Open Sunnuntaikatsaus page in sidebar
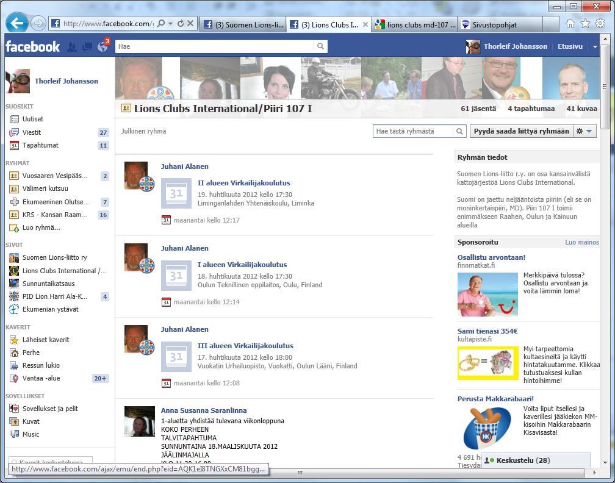Viewport: 615px width, 483px height. tap(48, 284)
